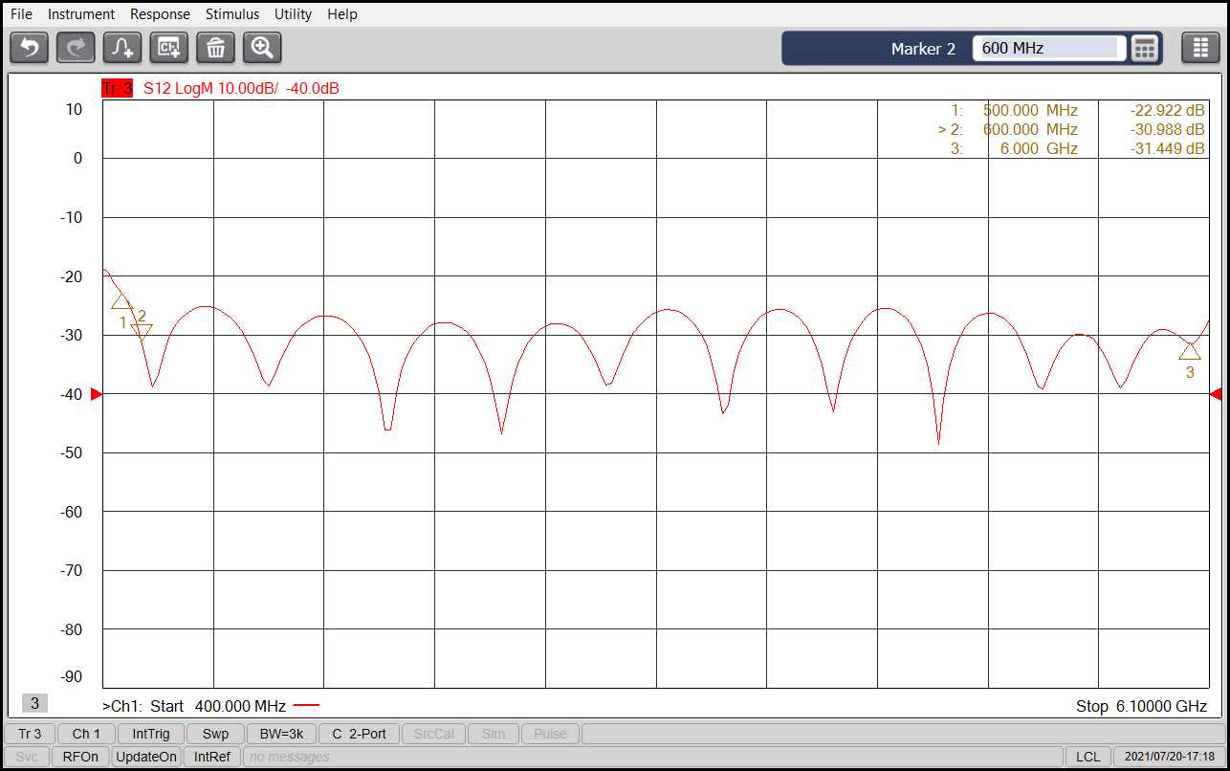Image resolution: width=1230 pixels, height=771 pixels.
Task: Click the Swp status button
Action: [215, 734]
